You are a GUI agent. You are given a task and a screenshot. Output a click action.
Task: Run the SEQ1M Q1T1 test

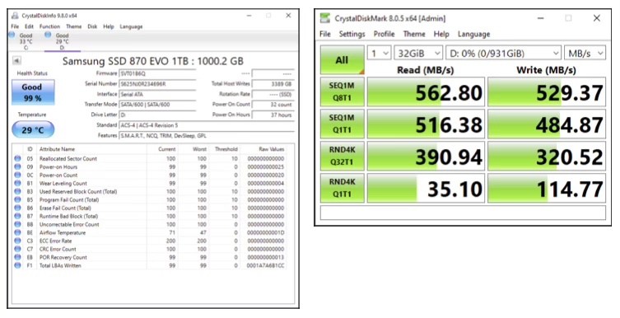(342, 124)
